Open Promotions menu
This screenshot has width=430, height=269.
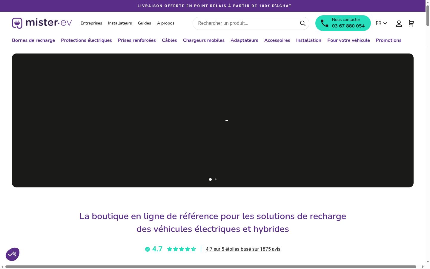[388, 40]
